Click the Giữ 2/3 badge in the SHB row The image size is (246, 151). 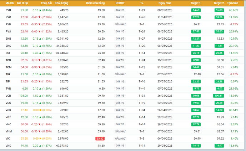pyautogui.click(x=120, y=39)
